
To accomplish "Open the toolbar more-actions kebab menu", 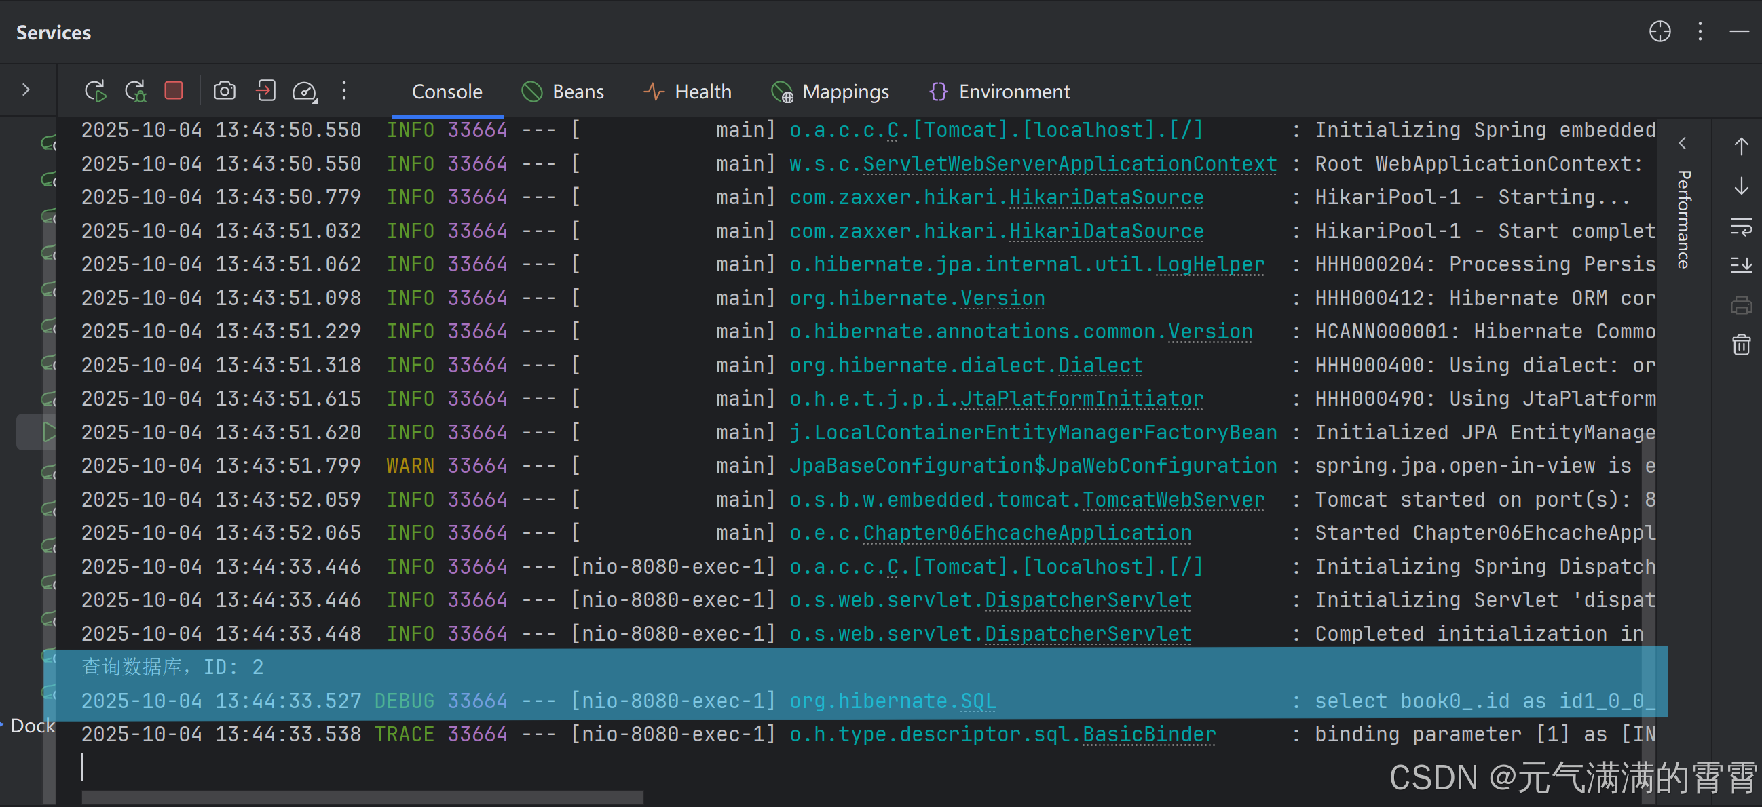I will tap(344, 90).
